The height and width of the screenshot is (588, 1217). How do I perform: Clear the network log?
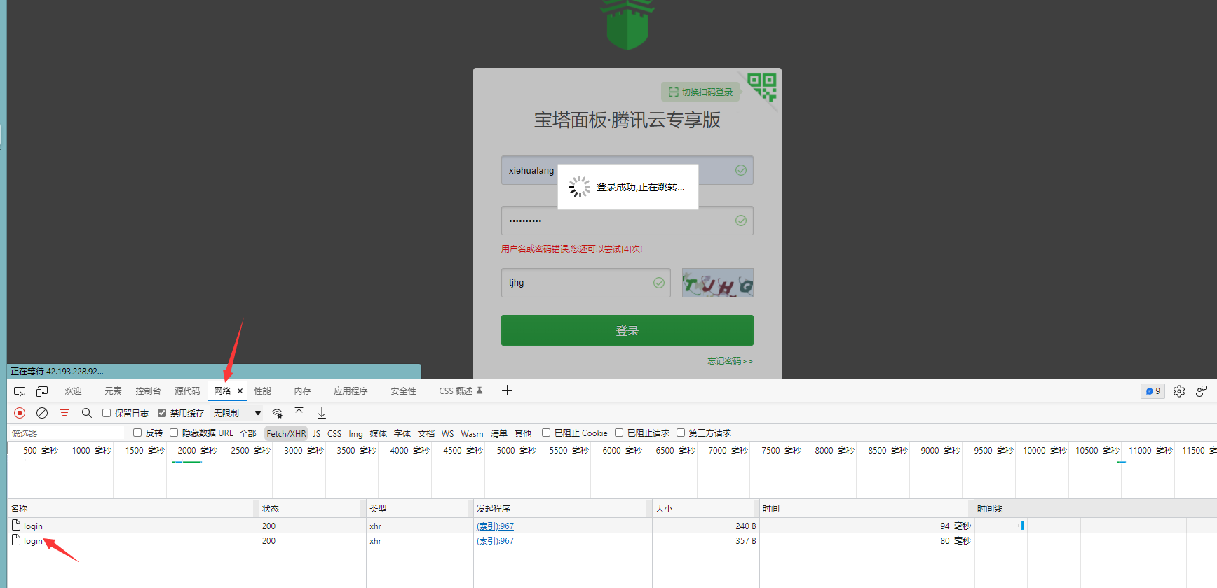click(x=42, y=413)
